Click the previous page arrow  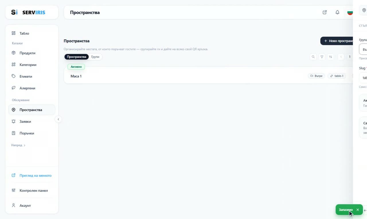point(341,57)
